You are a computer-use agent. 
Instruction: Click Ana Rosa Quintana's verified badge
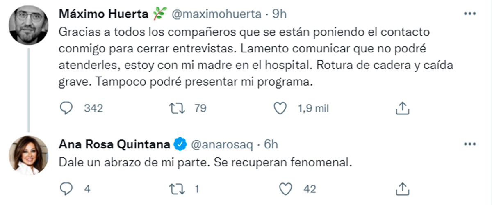180,144
